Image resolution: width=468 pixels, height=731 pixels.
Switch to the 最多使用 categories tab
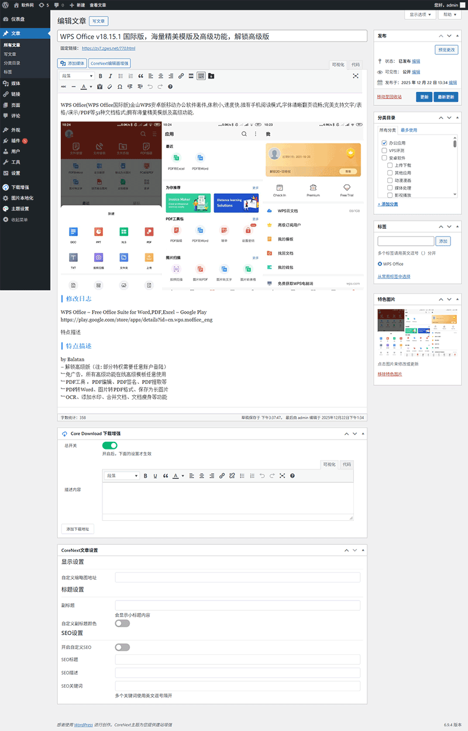(x=409, y=130)
